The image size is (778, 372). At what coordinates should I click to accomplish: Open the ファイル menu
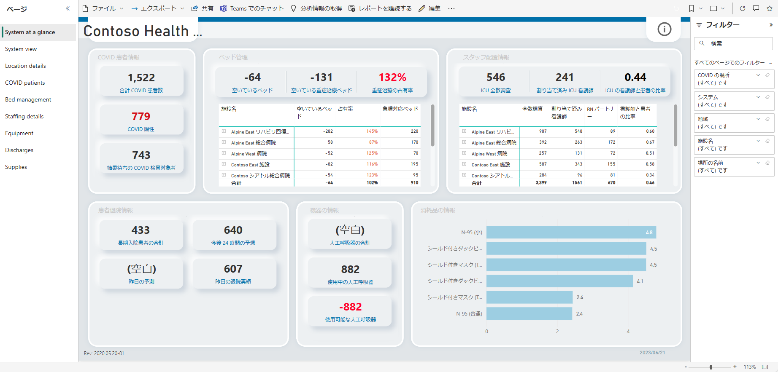click(x=103, y=8)
